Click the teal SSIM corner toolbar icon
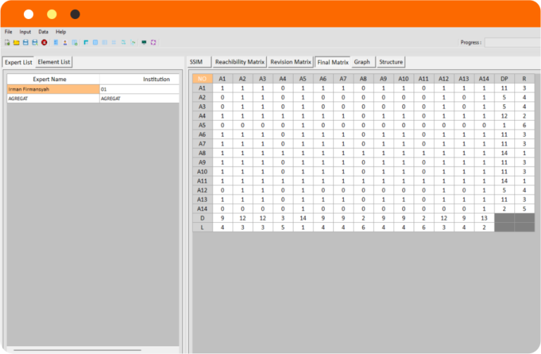Screen dimensions: 541x354 coord(86,42)
